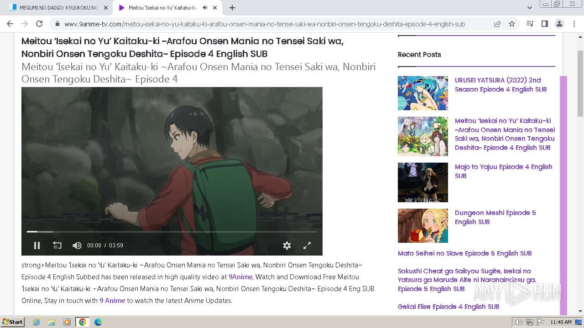Seek on the video progress bar
The image size is (584, 328).
point(172,232)
